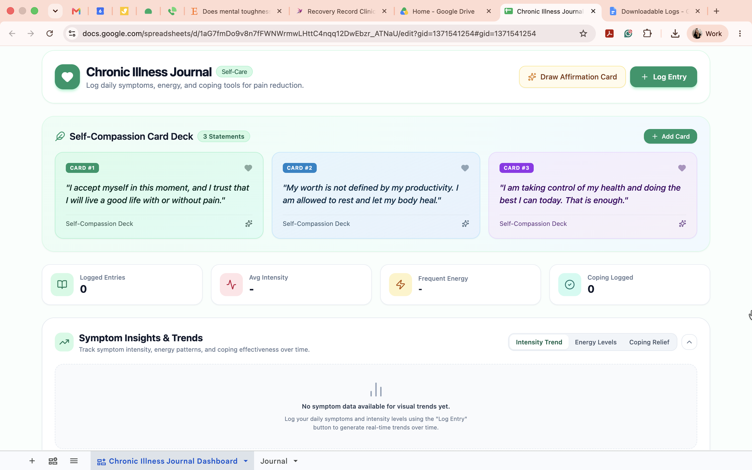Switch to the Home - Google Drive tab

(443, 11)
